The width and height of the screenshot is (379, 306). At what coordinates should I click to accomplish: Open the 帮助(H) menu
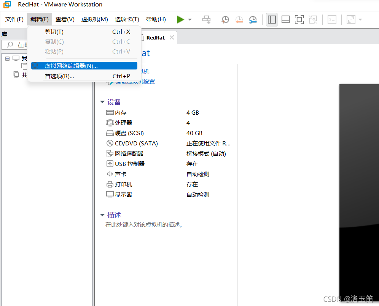(x=156, y=19)
